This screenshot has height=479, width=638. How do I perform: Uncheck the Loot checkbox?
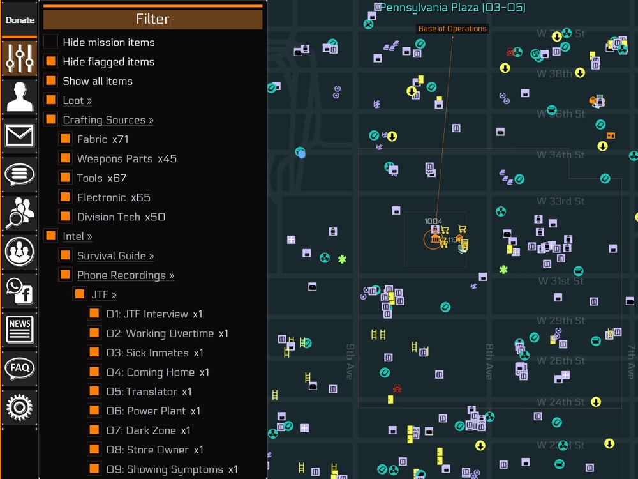tap(50, 100)
